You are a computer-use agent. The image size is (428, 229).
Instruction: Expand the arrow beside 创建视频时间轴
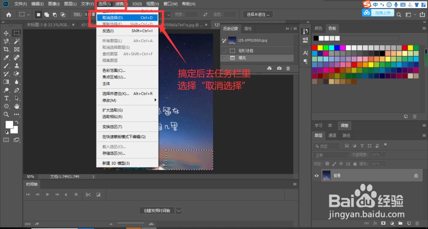point(178,211)
